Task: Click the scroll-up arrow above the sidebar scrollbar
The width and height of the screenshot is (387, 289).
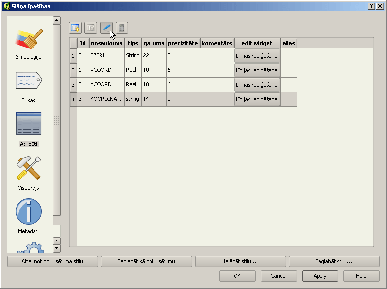Action: 57,20
